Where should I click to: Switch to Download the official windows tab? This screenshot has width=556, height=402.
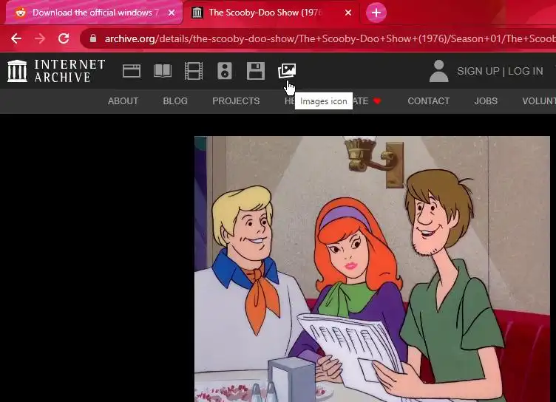coord(94,13)
